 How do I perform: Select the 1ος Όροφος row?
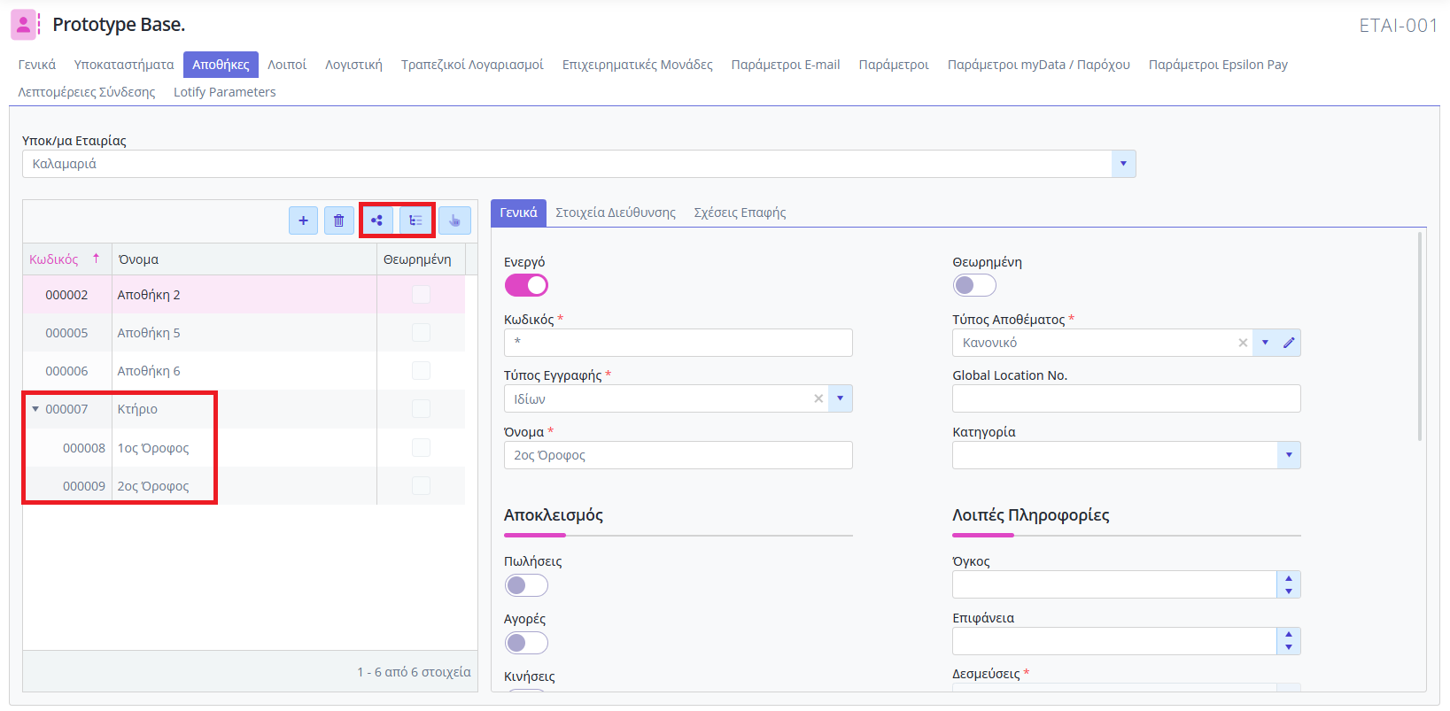click(153, 448)
